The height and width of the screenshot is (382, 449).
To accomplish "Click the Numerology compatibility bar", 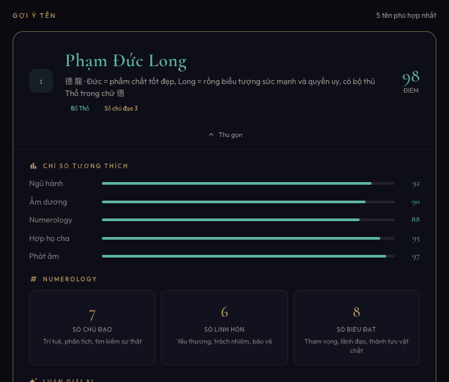I will coord(248,220).
